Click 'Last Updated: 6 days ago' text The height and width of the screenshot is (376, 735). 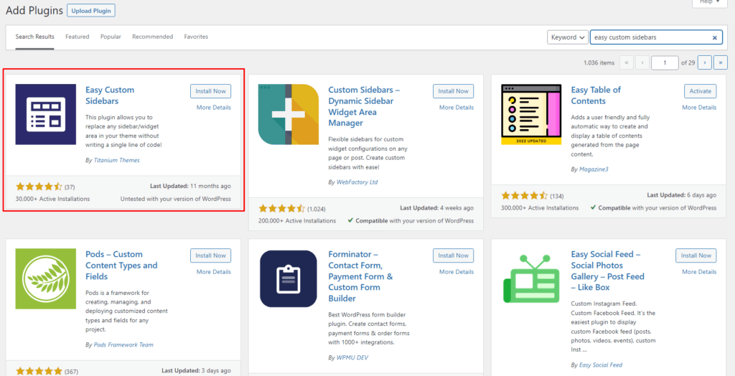click(682, 195)
